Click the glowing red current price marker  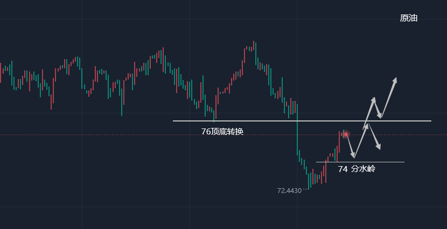click(x=346, y=134)
